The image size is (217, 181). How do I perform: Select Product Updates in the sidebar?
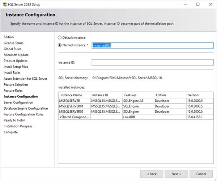point(16,61)
